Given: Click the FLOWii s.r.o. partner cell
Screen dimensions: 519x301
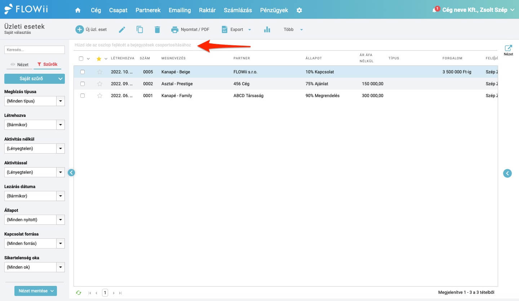Looking at the screenshot, I should pyautogui.click(x=245, y=72).
